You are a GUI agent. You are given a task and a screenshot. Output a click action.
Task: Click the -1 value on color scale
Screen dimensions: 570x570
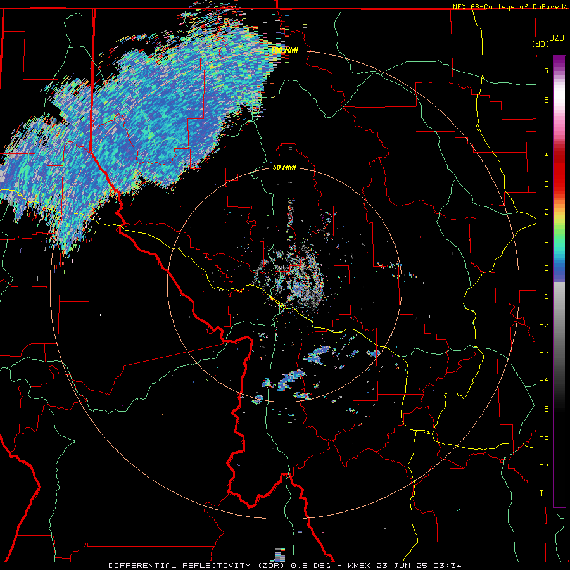[544, 296]
